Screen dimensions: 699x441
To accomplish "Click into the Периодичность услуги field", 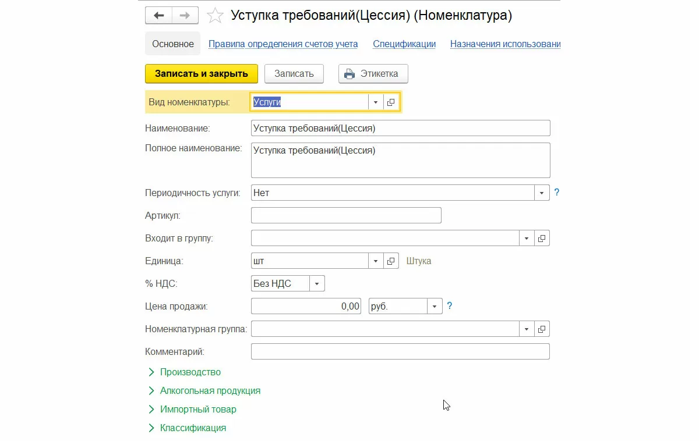I will (393, 193).
